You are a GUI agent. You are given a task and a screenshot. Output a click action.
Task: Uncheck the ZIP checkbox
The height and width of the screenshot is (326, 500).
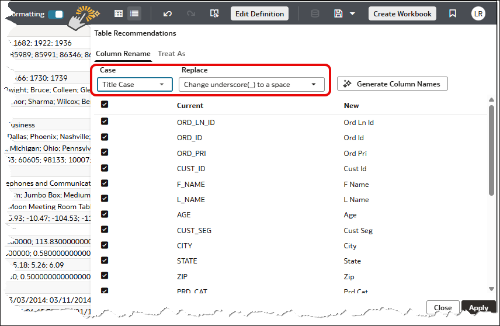[105, 276]
